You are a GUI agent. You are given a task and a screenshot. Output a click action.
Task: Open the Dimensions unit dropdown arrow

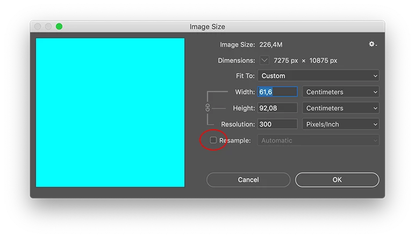tap(264, 60)
